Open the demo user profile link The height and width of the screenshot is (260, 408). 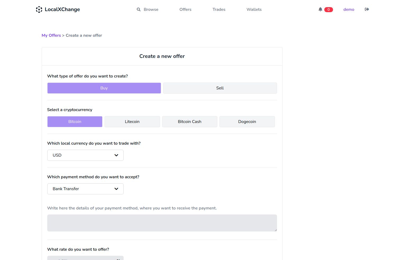pyautogui.click(x=349, y=10)
